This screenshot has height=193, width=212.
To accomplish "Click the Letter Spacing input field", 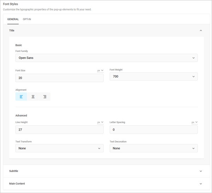I will (x=153, y=130).
